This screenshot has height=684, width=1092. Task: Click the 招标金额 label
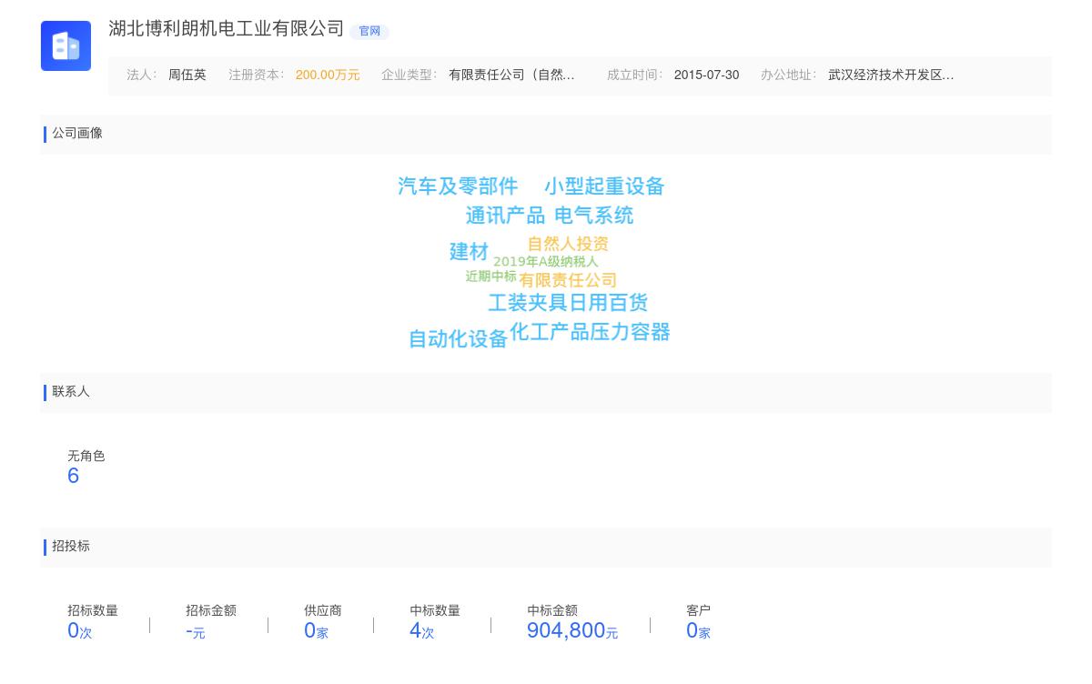[211, 611]
